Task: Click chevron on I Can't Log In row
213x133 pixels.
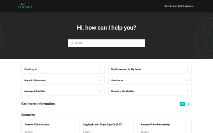Action: coord(100,70)
